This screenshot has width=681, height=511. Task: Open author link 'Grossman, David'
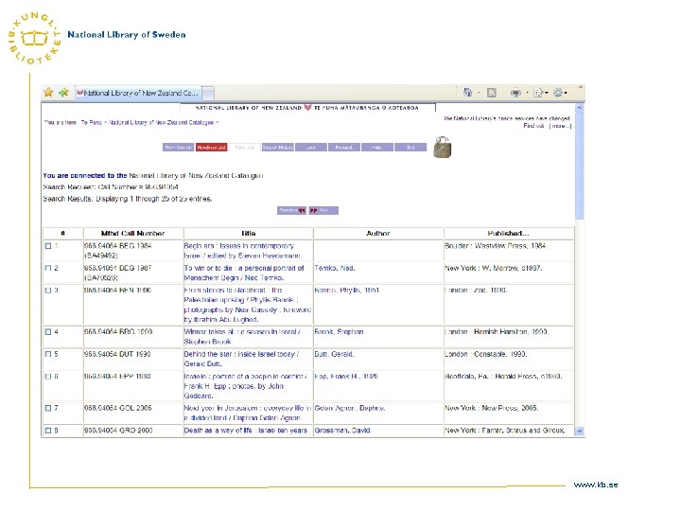pos(342,431)
